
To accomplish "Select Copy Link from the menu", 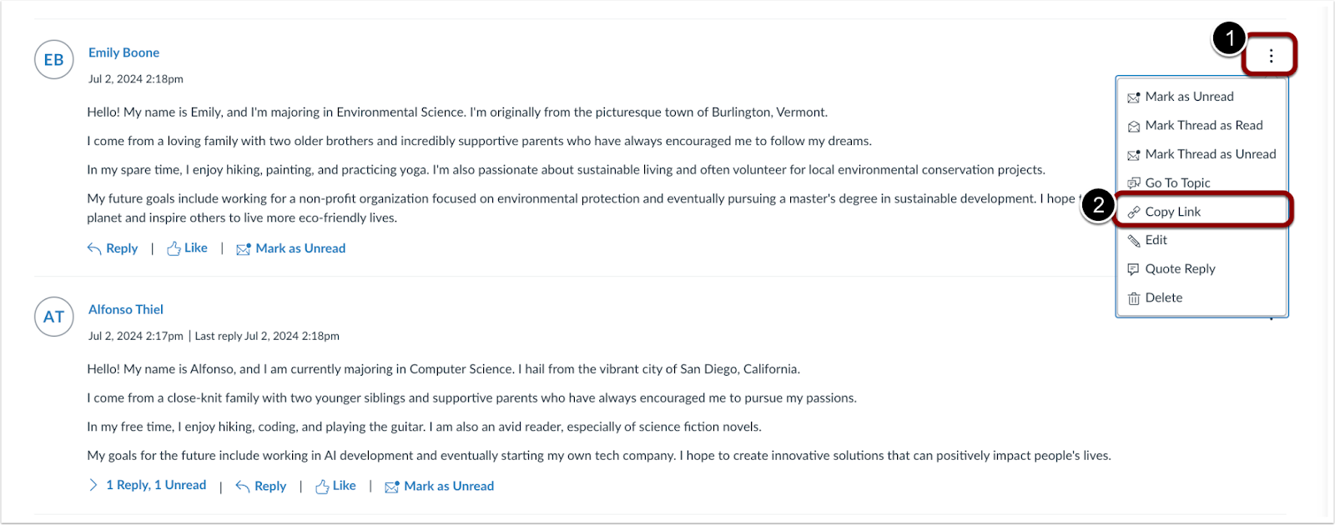I will coord(1172,211).
